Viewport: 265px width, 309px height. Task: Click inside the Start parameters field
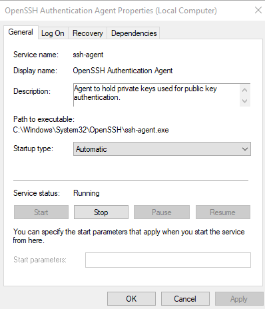pyautogui.click(x=168, y=260)
